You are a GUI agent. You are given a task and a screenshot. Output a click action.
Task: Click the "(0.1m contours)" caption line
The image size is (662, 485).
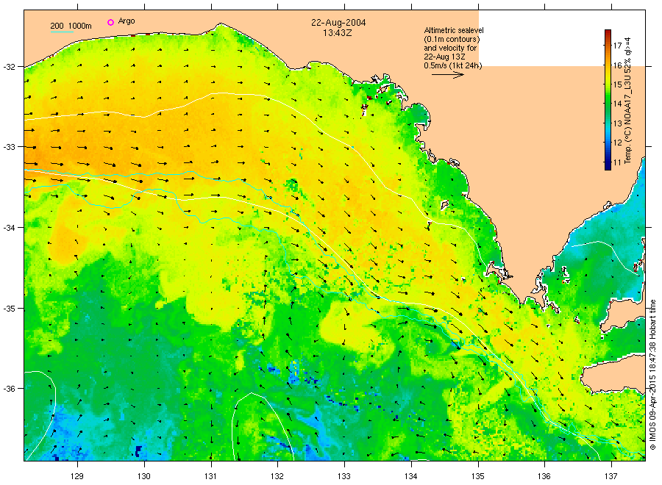pos(452,39)
